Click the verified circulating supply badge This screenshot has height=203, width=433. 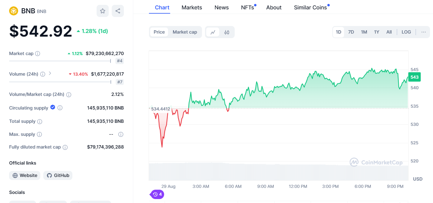coord(53,107)
